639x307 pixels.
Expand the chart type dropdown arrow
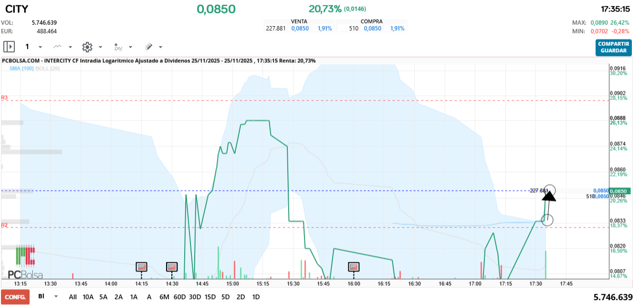(x=71, y=47)
